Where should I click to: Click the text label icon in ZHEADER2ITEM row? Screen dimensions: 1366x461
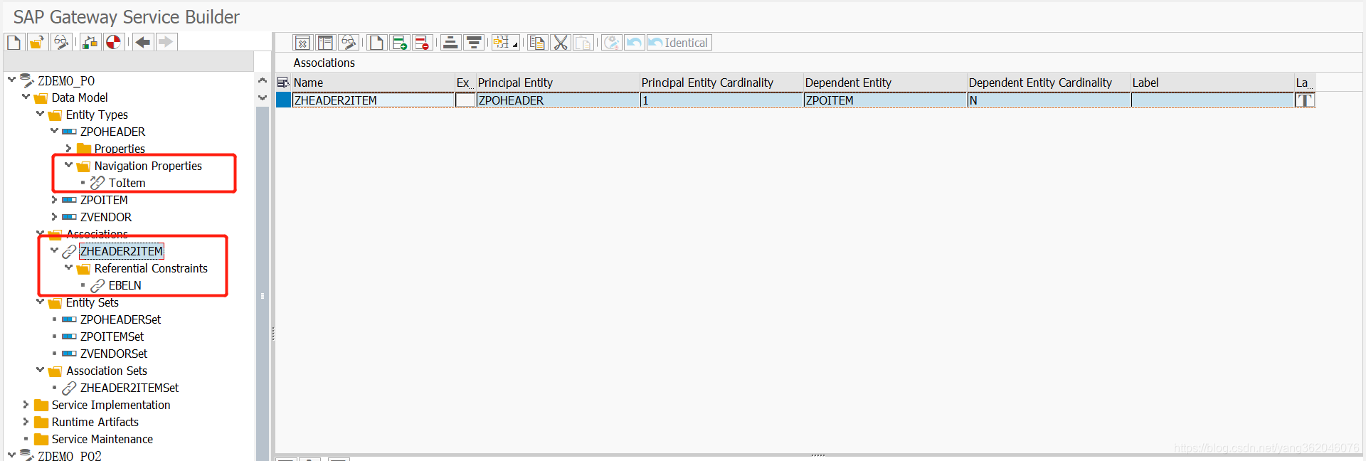click(1305, 100)
